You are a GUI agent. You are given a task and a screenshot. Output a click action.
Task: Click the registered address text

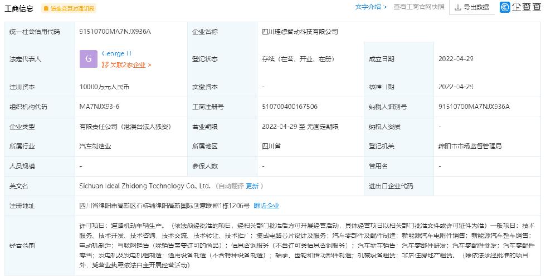click(x=164, y=206)
